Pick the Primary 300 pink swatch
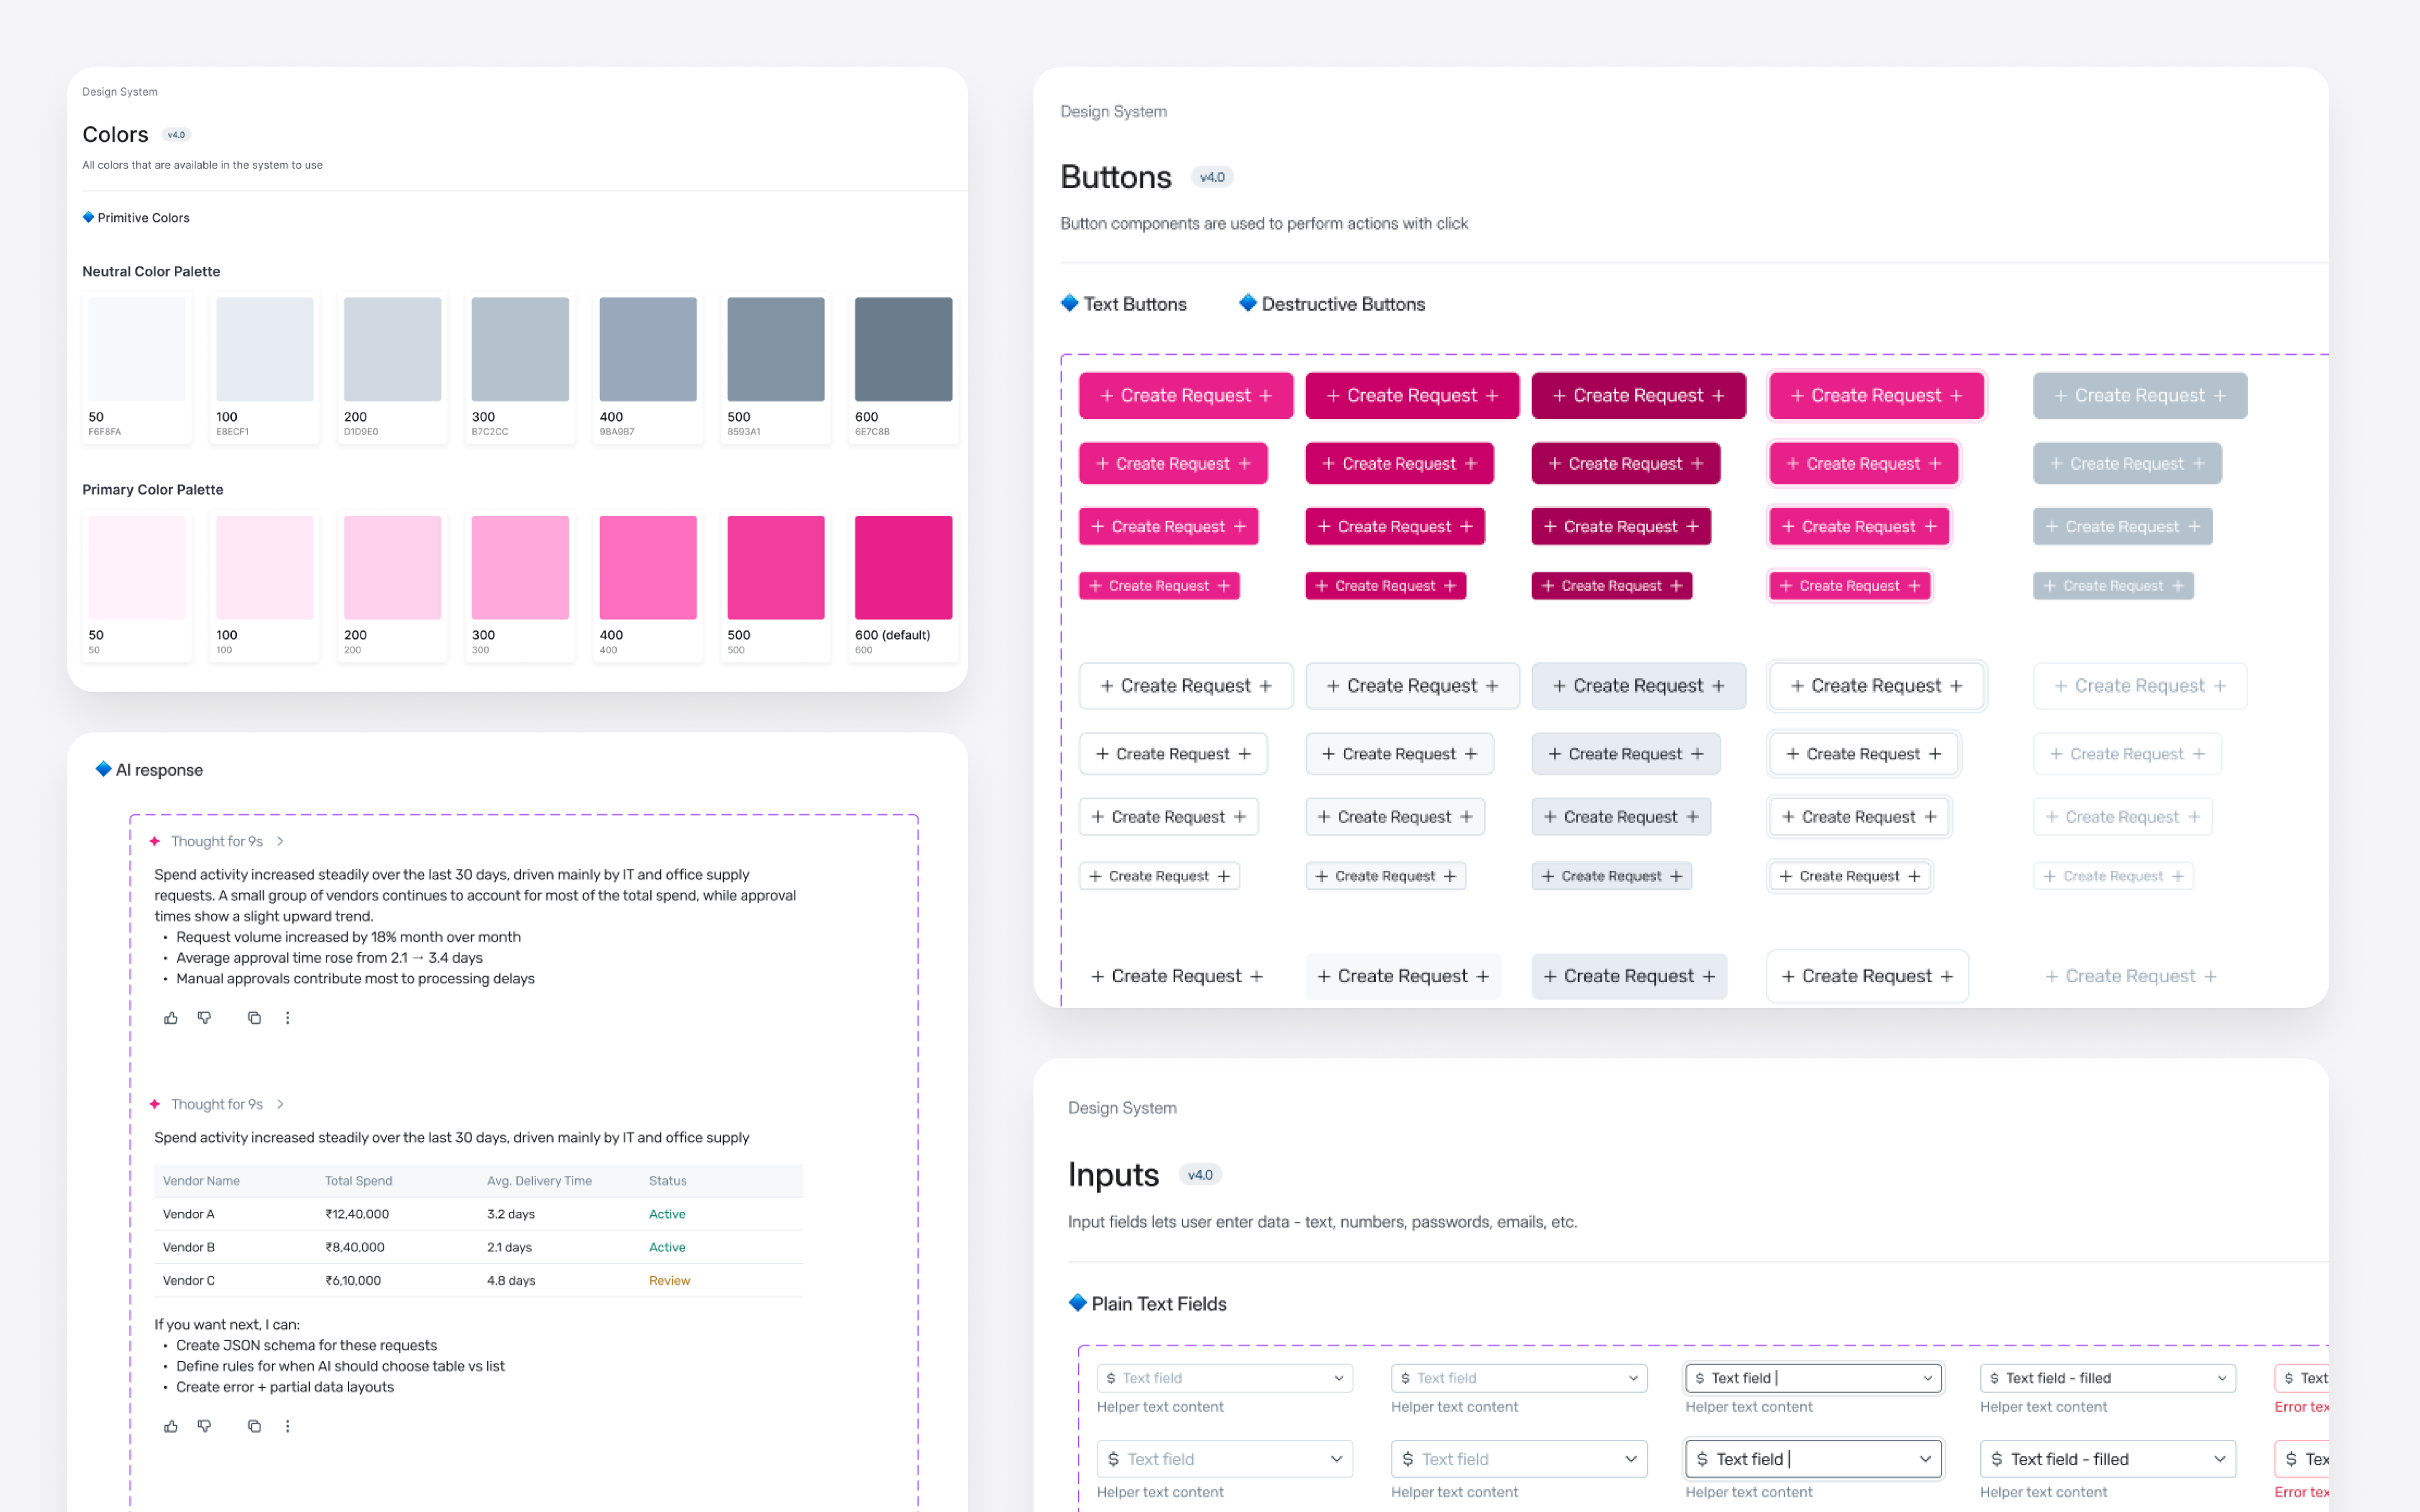Viewport: 2420px width, 1512px height. pyautogui.click(x=520, y=567)
